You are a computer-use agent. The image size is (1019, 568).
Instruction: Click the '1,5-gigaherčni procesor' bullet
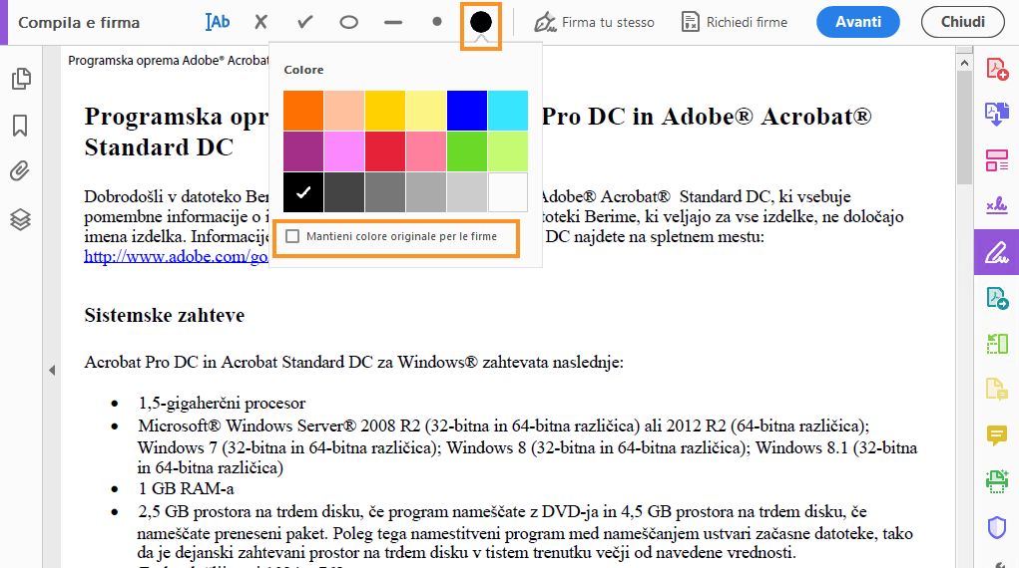click(x=222, y=404)
